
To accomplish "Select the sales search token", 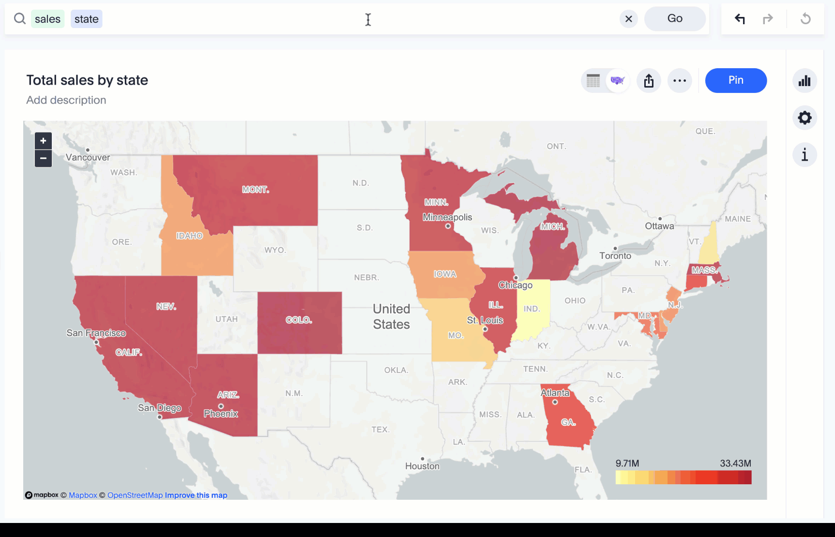I will pyautogui.click(x=47, y=19).
